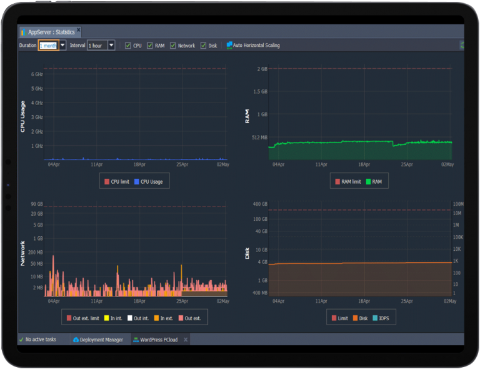The width and height of the screenshot is (480, 369).
Task: Expand the Interval dropdown arrow
Action: [111, 46]
